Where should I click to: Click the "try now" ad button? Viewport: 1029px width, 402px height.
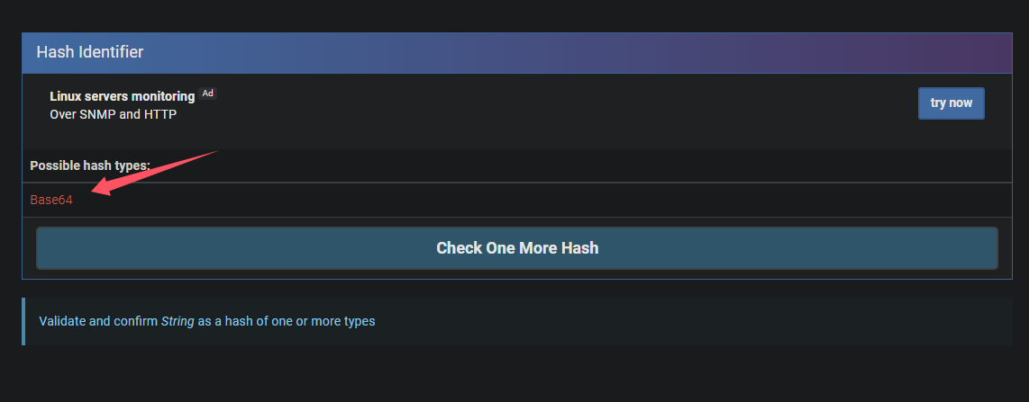[x=951, y=103]
